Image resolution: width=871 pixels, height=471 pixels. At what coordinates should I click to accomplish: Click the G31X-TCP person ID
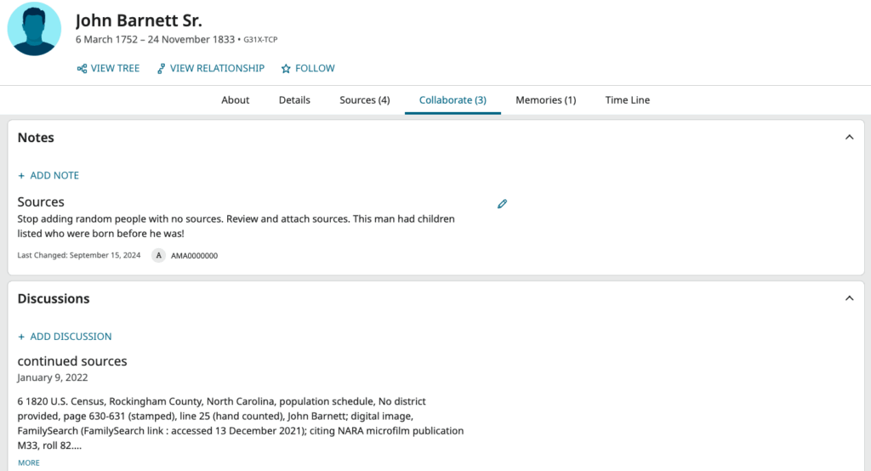coord(260,40)
